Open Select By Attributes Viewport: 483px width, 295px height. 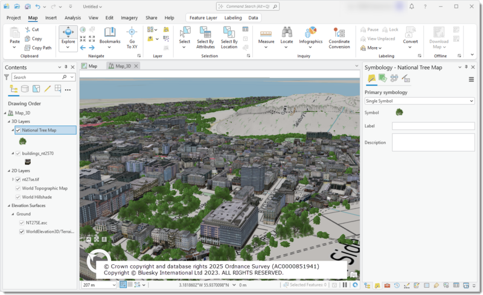[205, 34]
